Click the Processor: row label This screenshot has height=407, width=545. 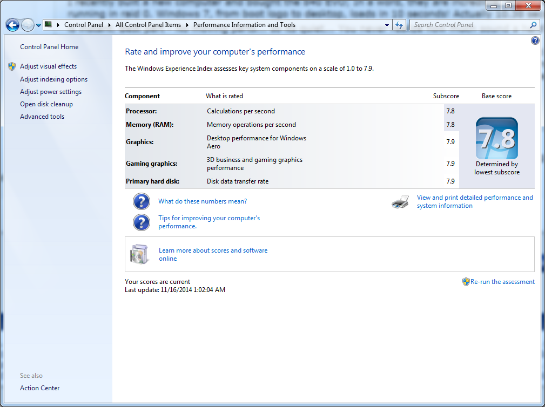pyautogui.click(x=142, y=111)
